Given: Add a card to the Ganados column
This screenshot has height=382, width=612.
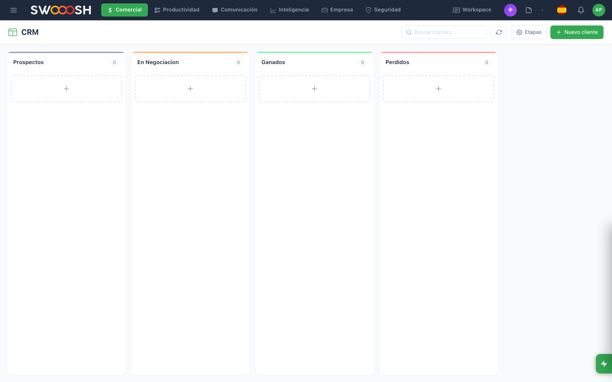Looking at the screenshot, I should [314, 88].
